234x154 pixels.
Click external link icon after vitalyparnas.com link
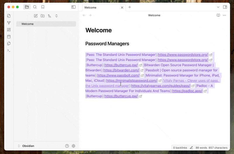click(193, 86)
